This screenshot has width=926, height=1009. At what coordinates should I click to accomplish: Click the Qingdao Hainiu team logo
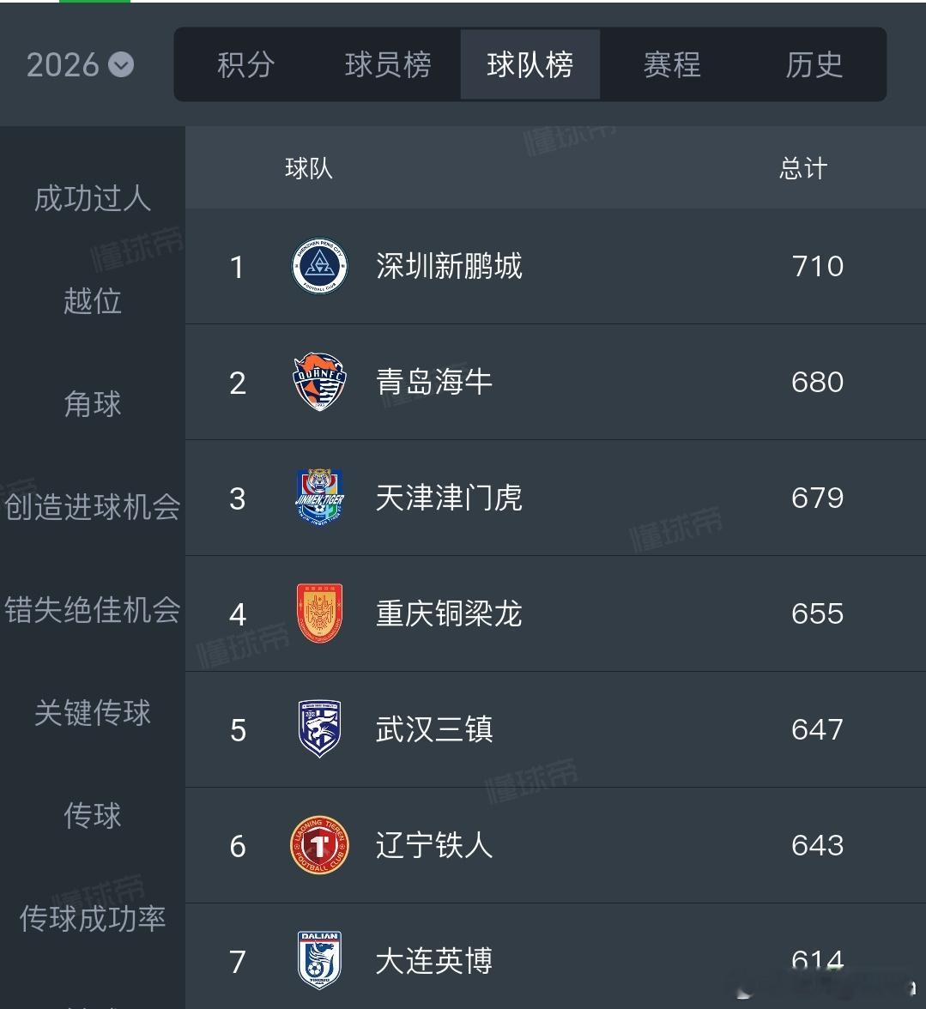(x=320, y=382)
